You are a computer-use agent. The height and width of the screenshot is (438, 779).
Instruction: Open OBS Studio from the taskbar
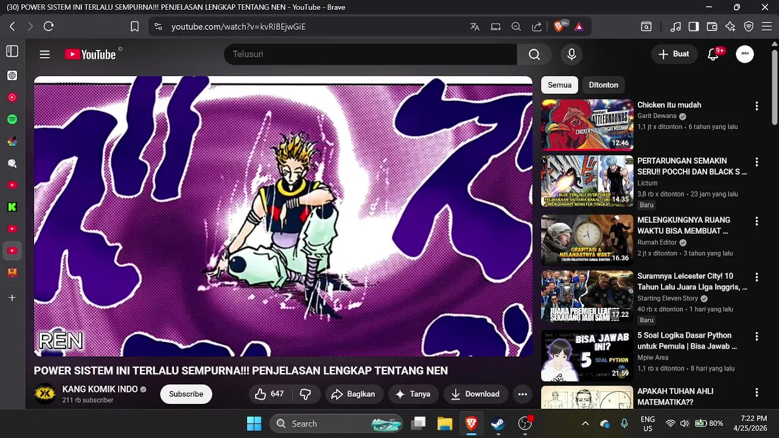click(525, 423)
